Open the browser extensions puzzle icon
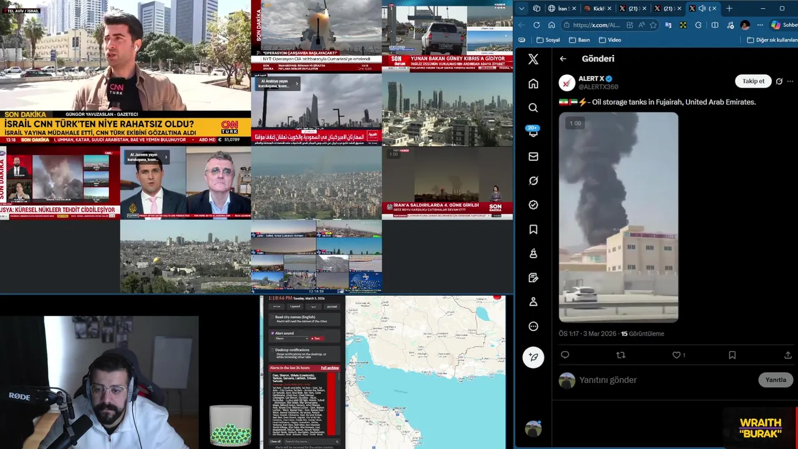The width and height of the screenshot is (798, 449). coord(698,25)
